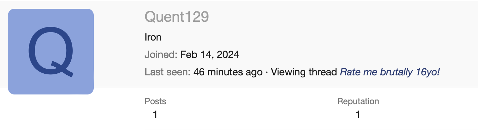The width and height of the screenshot is (478, 134).
Task: Click the dot separator after last-seen time
Action: tap(266, 72)
